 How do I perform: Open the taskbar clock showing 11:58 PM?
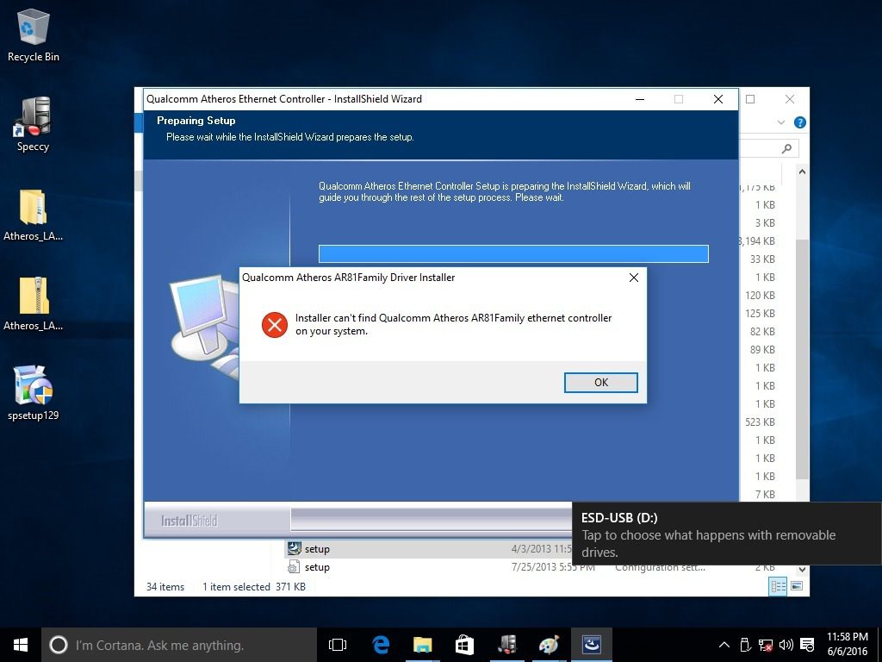click(x=848, y=645)
